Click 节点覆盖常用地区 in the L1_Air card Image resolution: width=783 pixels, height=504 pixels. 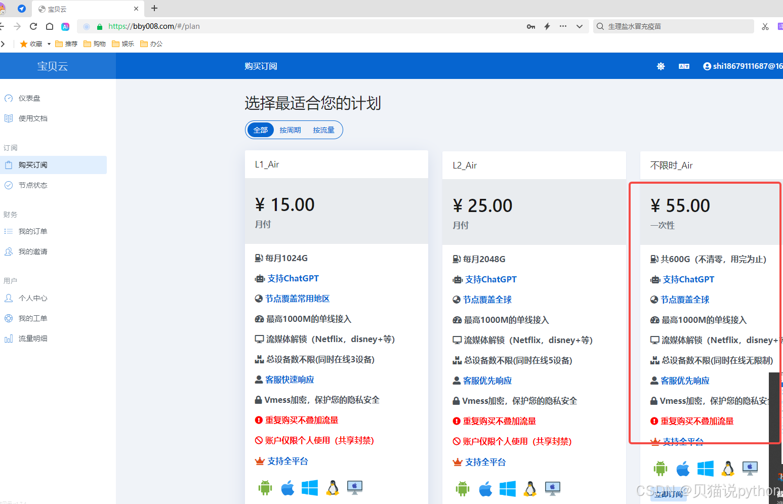(298, 299)
